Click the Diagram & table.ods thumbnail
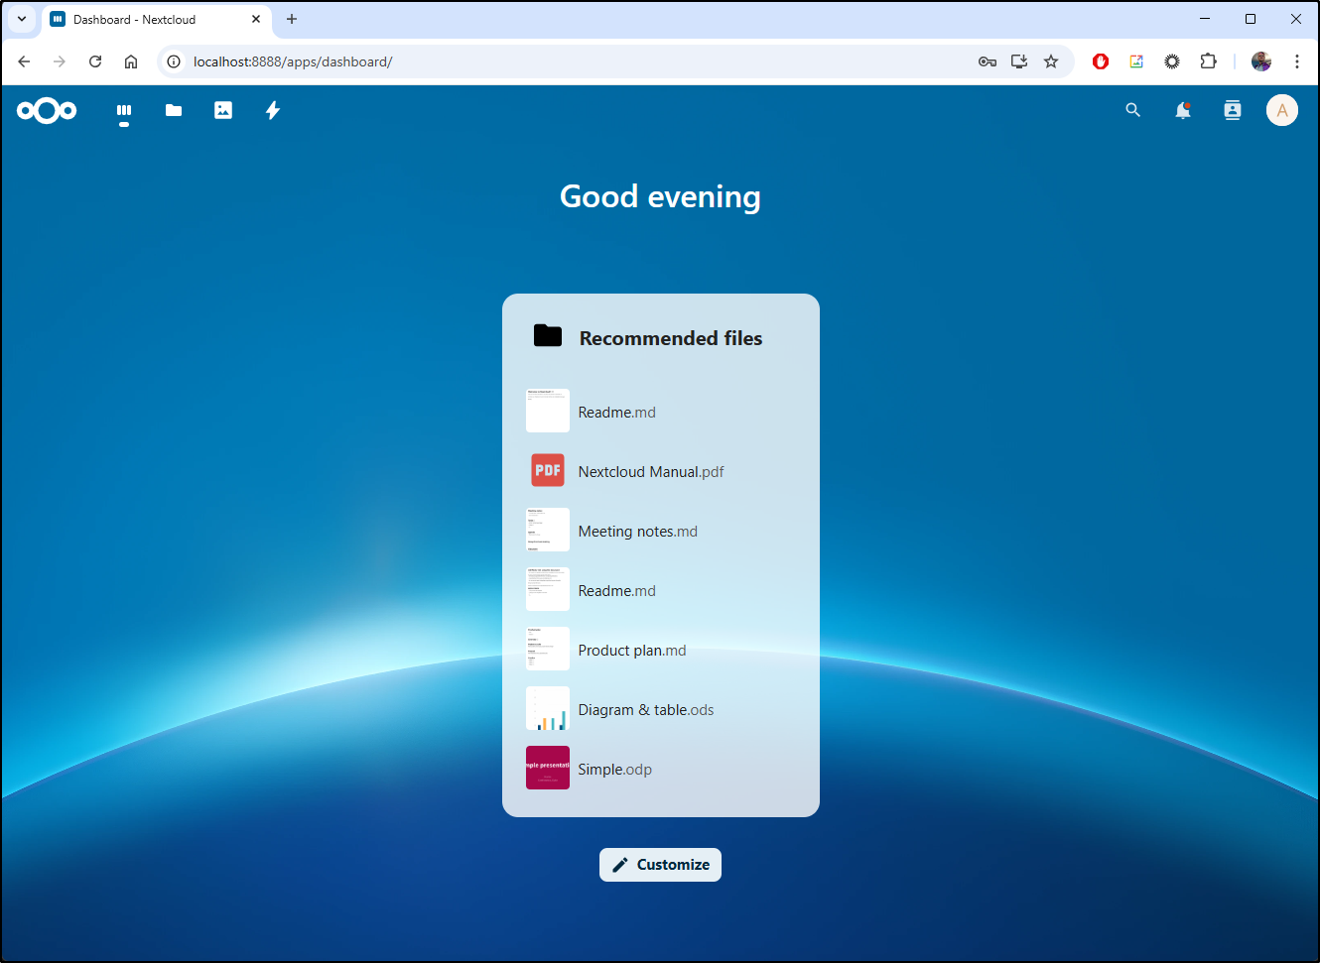The height and width of the screenshot is (963, 1320). click(548, 708)
